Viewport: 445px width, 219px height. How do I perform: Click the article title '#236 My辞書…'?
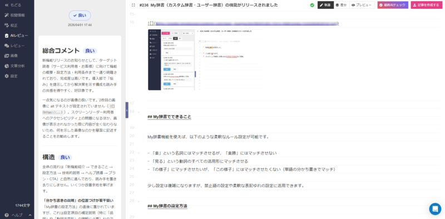(x=209, y=5)
